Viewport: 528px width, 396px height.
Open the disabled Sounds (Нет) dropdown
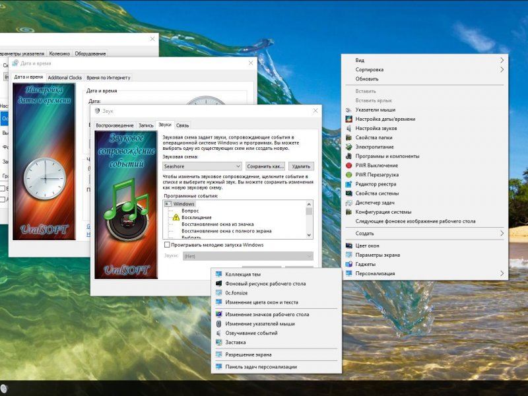(248, 256)
